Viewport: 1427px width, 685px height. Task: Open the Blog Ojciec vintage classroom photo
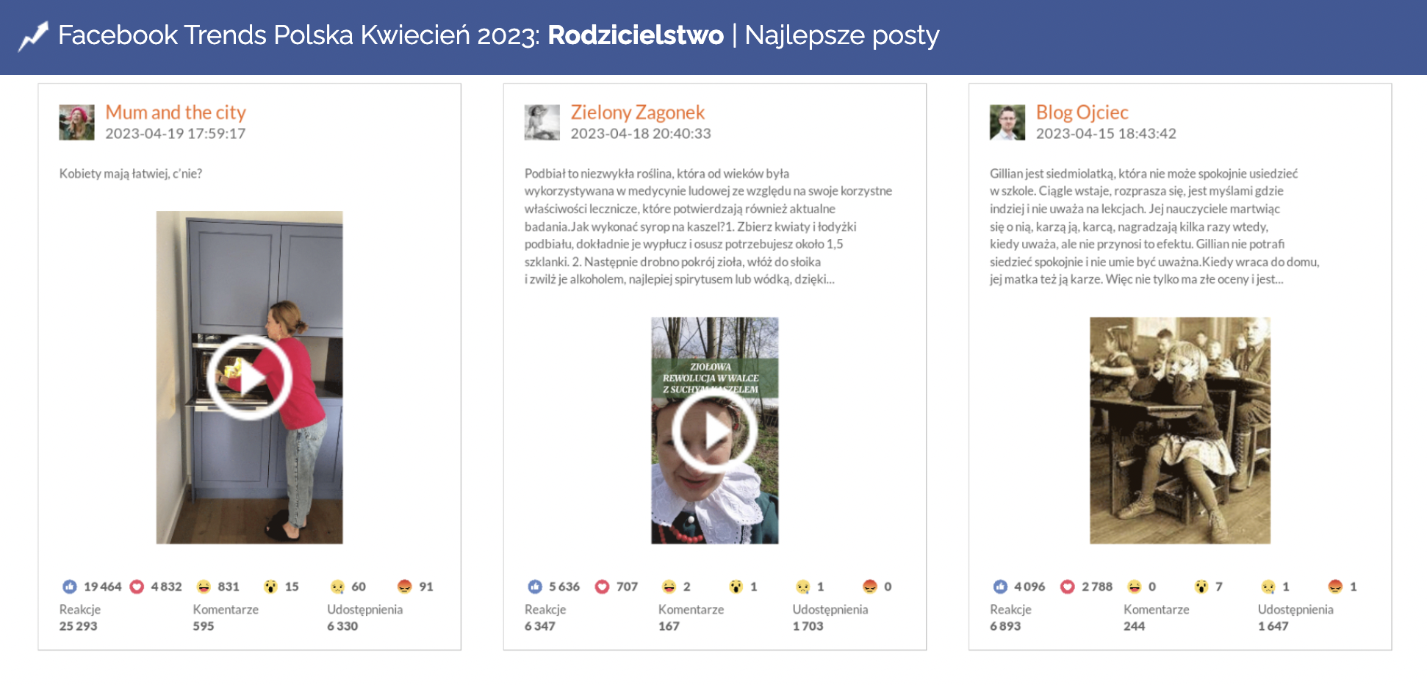pos(1179,431)
